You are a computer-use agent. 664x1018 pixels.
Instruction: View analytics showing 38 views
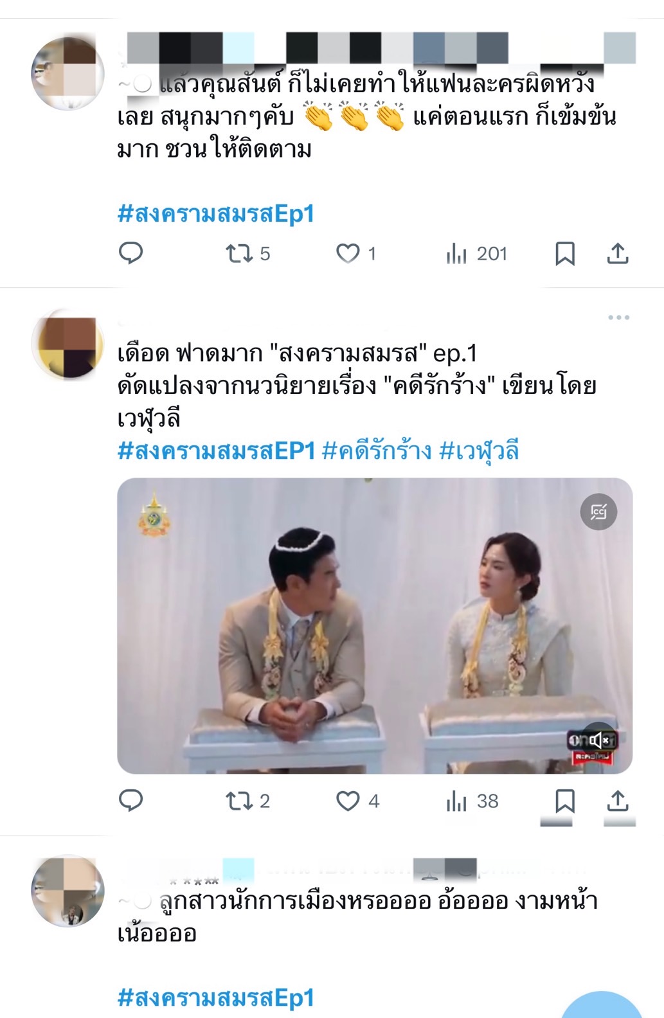[472, 801]
